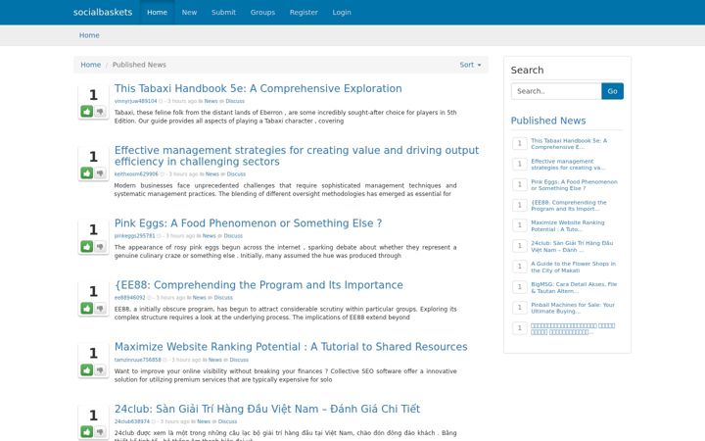Screen dimensions: 705x441
Task: Downvote the Tabaxi Handbook 5e story
Action: point(100,111)
